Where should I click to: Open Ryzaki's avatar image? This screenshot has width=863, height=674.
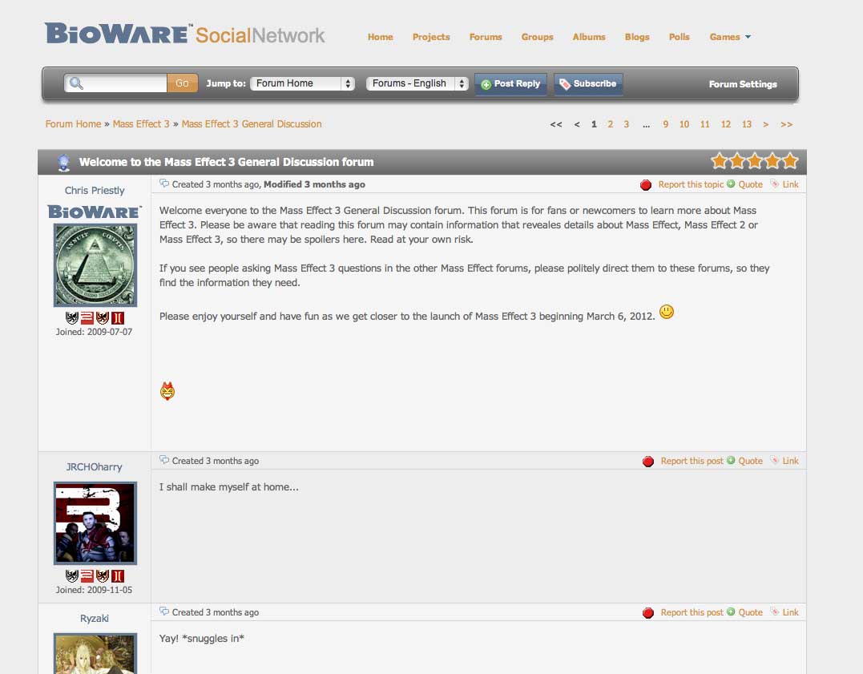[x=95, y=653]
